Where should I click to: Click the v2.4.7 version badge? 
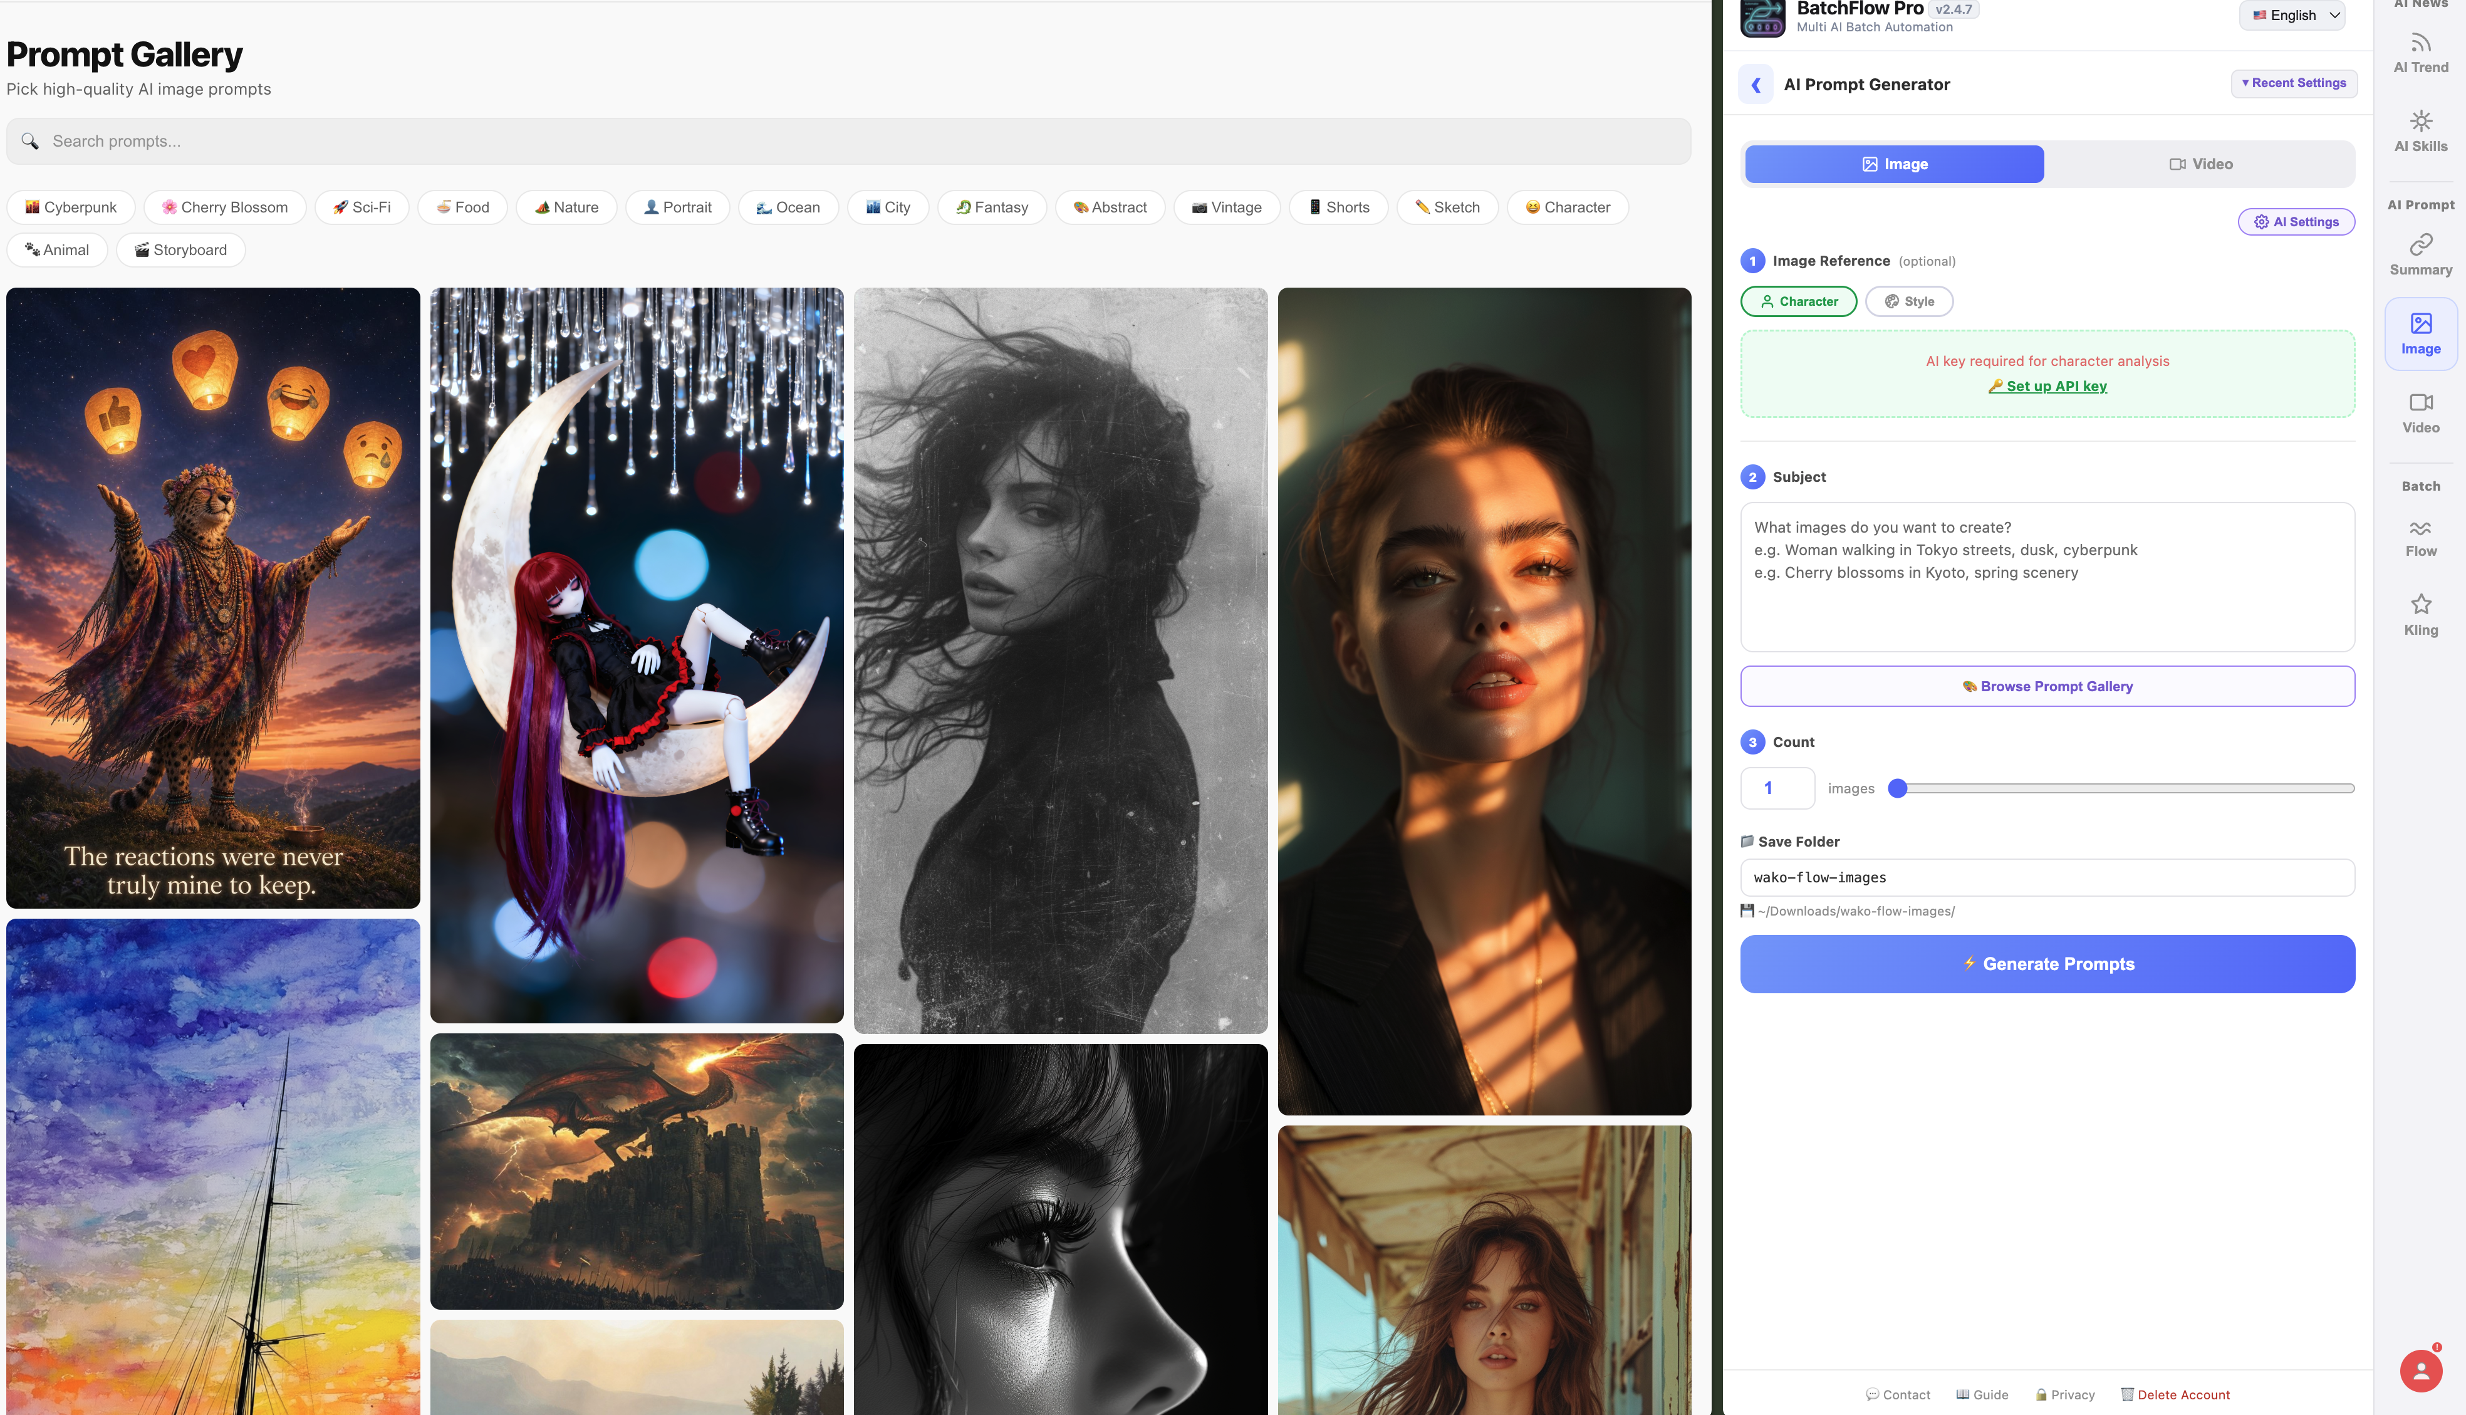[x=1953, y=9]
